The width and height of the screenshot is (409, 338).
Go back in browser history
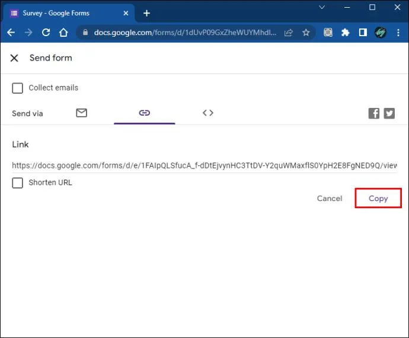tap(11, 33)
